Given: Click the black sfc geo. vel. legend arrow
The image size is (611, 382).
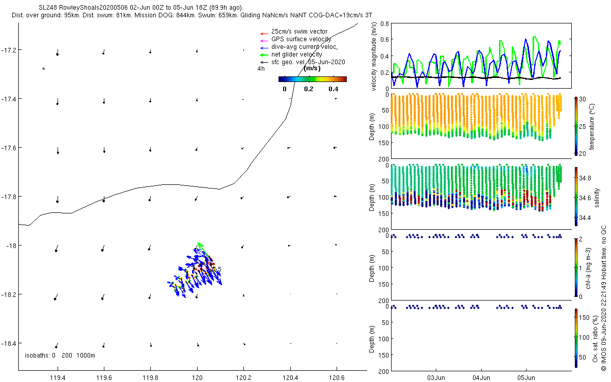Looking at the screenshot, I should pyautogui.click(x=263, y=62).
